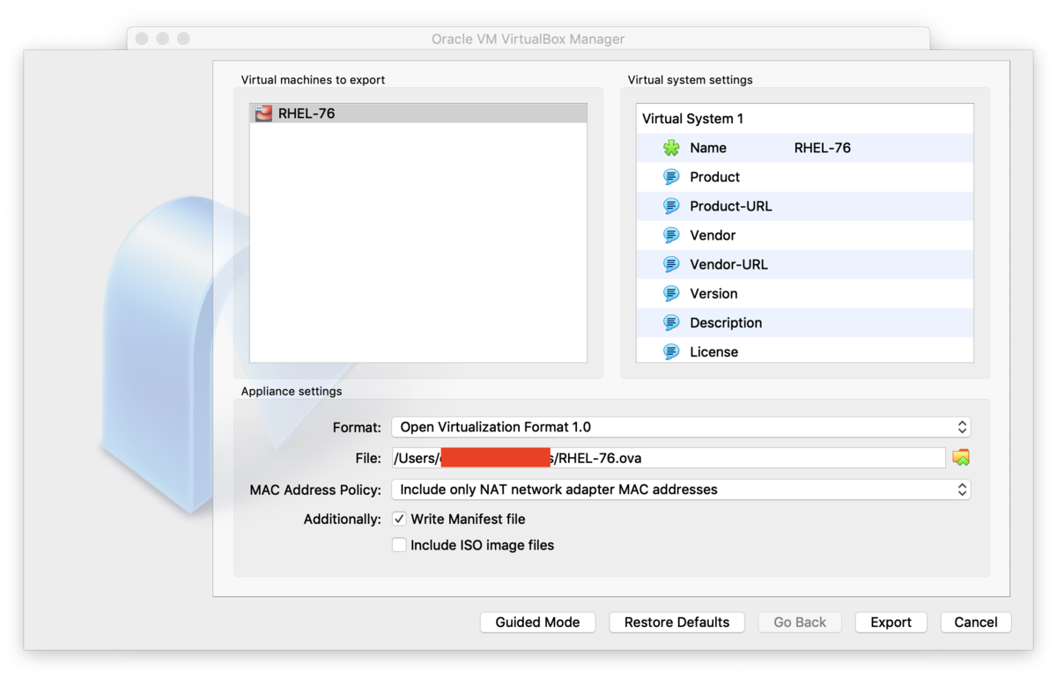Screen dimensions: 1057x678
Task: Click the License speech bubble icon
Action: coord(671,351)
